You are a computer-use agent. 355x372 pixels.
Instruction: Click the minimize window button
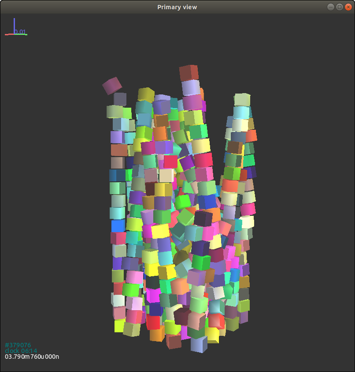330,7
